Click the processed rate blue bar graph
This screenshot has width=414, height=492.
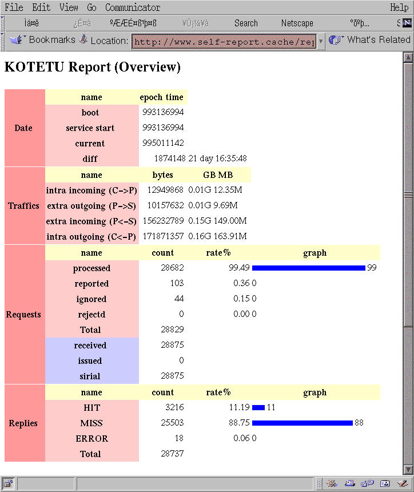click(x=309, y=268)
